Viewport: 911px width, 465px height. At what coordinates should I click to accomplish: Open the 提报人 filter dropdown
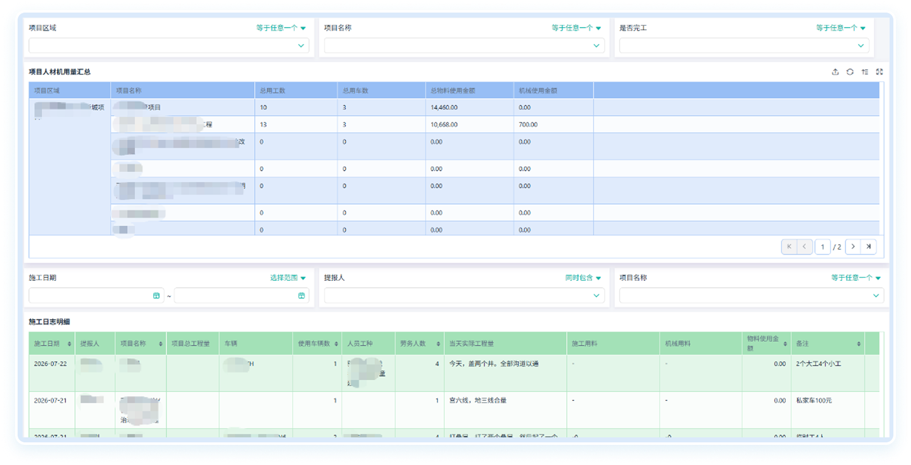(x=464, y=295)
